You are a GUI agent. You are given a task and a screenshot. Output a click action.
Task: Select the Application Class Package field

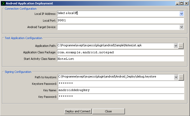click(120, 52)
